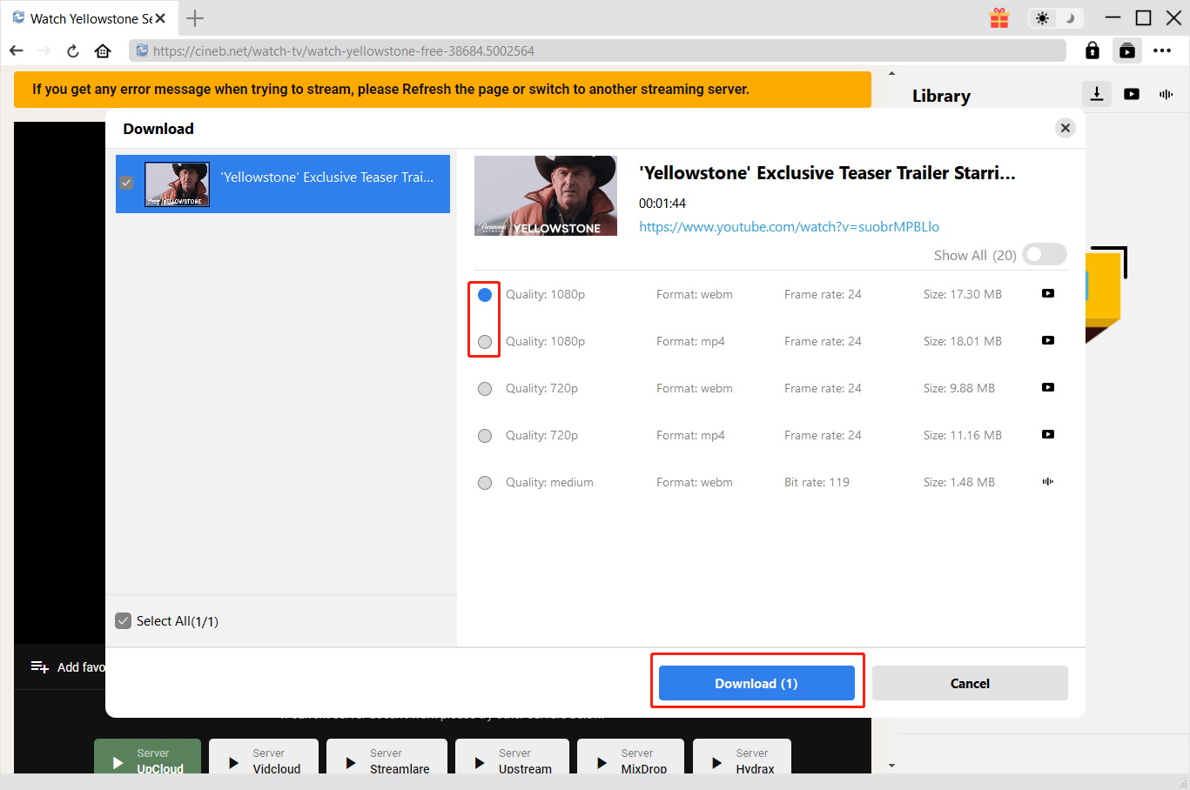This screenshot has width=1190, height=790.
Task: Select 720p webm quality option
Action: 485,389
